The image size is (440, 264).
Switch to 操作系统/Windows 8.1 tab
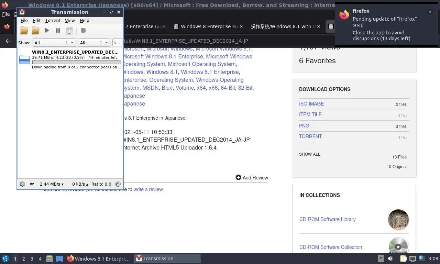284,26
